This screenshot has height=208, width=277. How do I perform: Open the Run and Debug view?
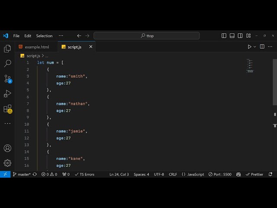(x=7, y=94)
